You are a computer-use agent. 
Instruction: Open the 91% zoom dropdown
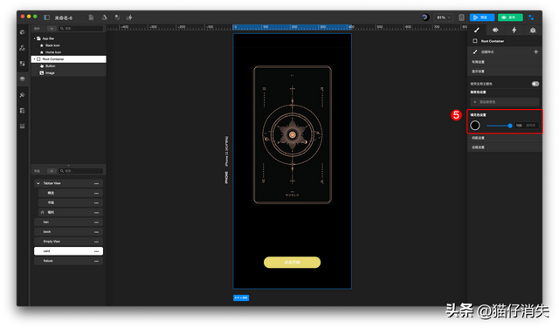[x=444, y=17]
